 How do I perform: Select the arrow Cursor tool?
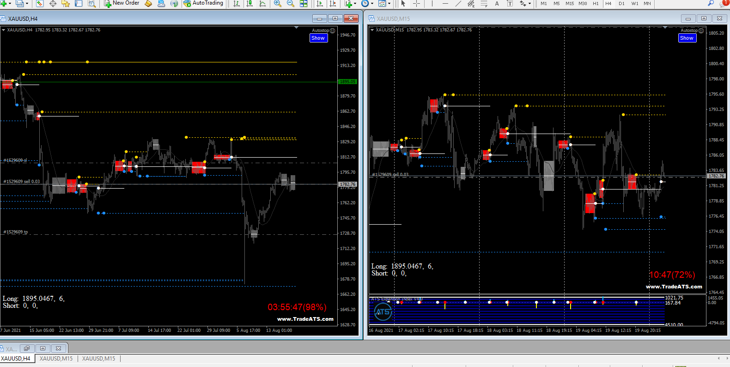[x=403, y=3]
